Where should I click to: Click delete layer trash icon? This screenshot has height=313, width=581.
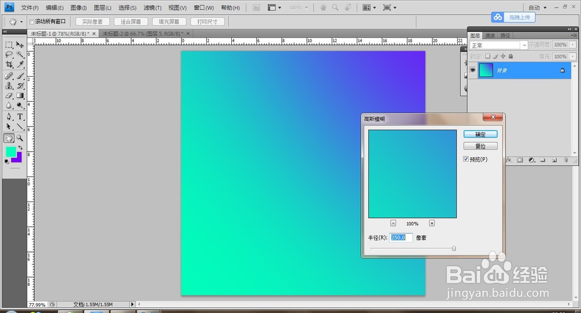pyautogui.click(x=565, y=160)
